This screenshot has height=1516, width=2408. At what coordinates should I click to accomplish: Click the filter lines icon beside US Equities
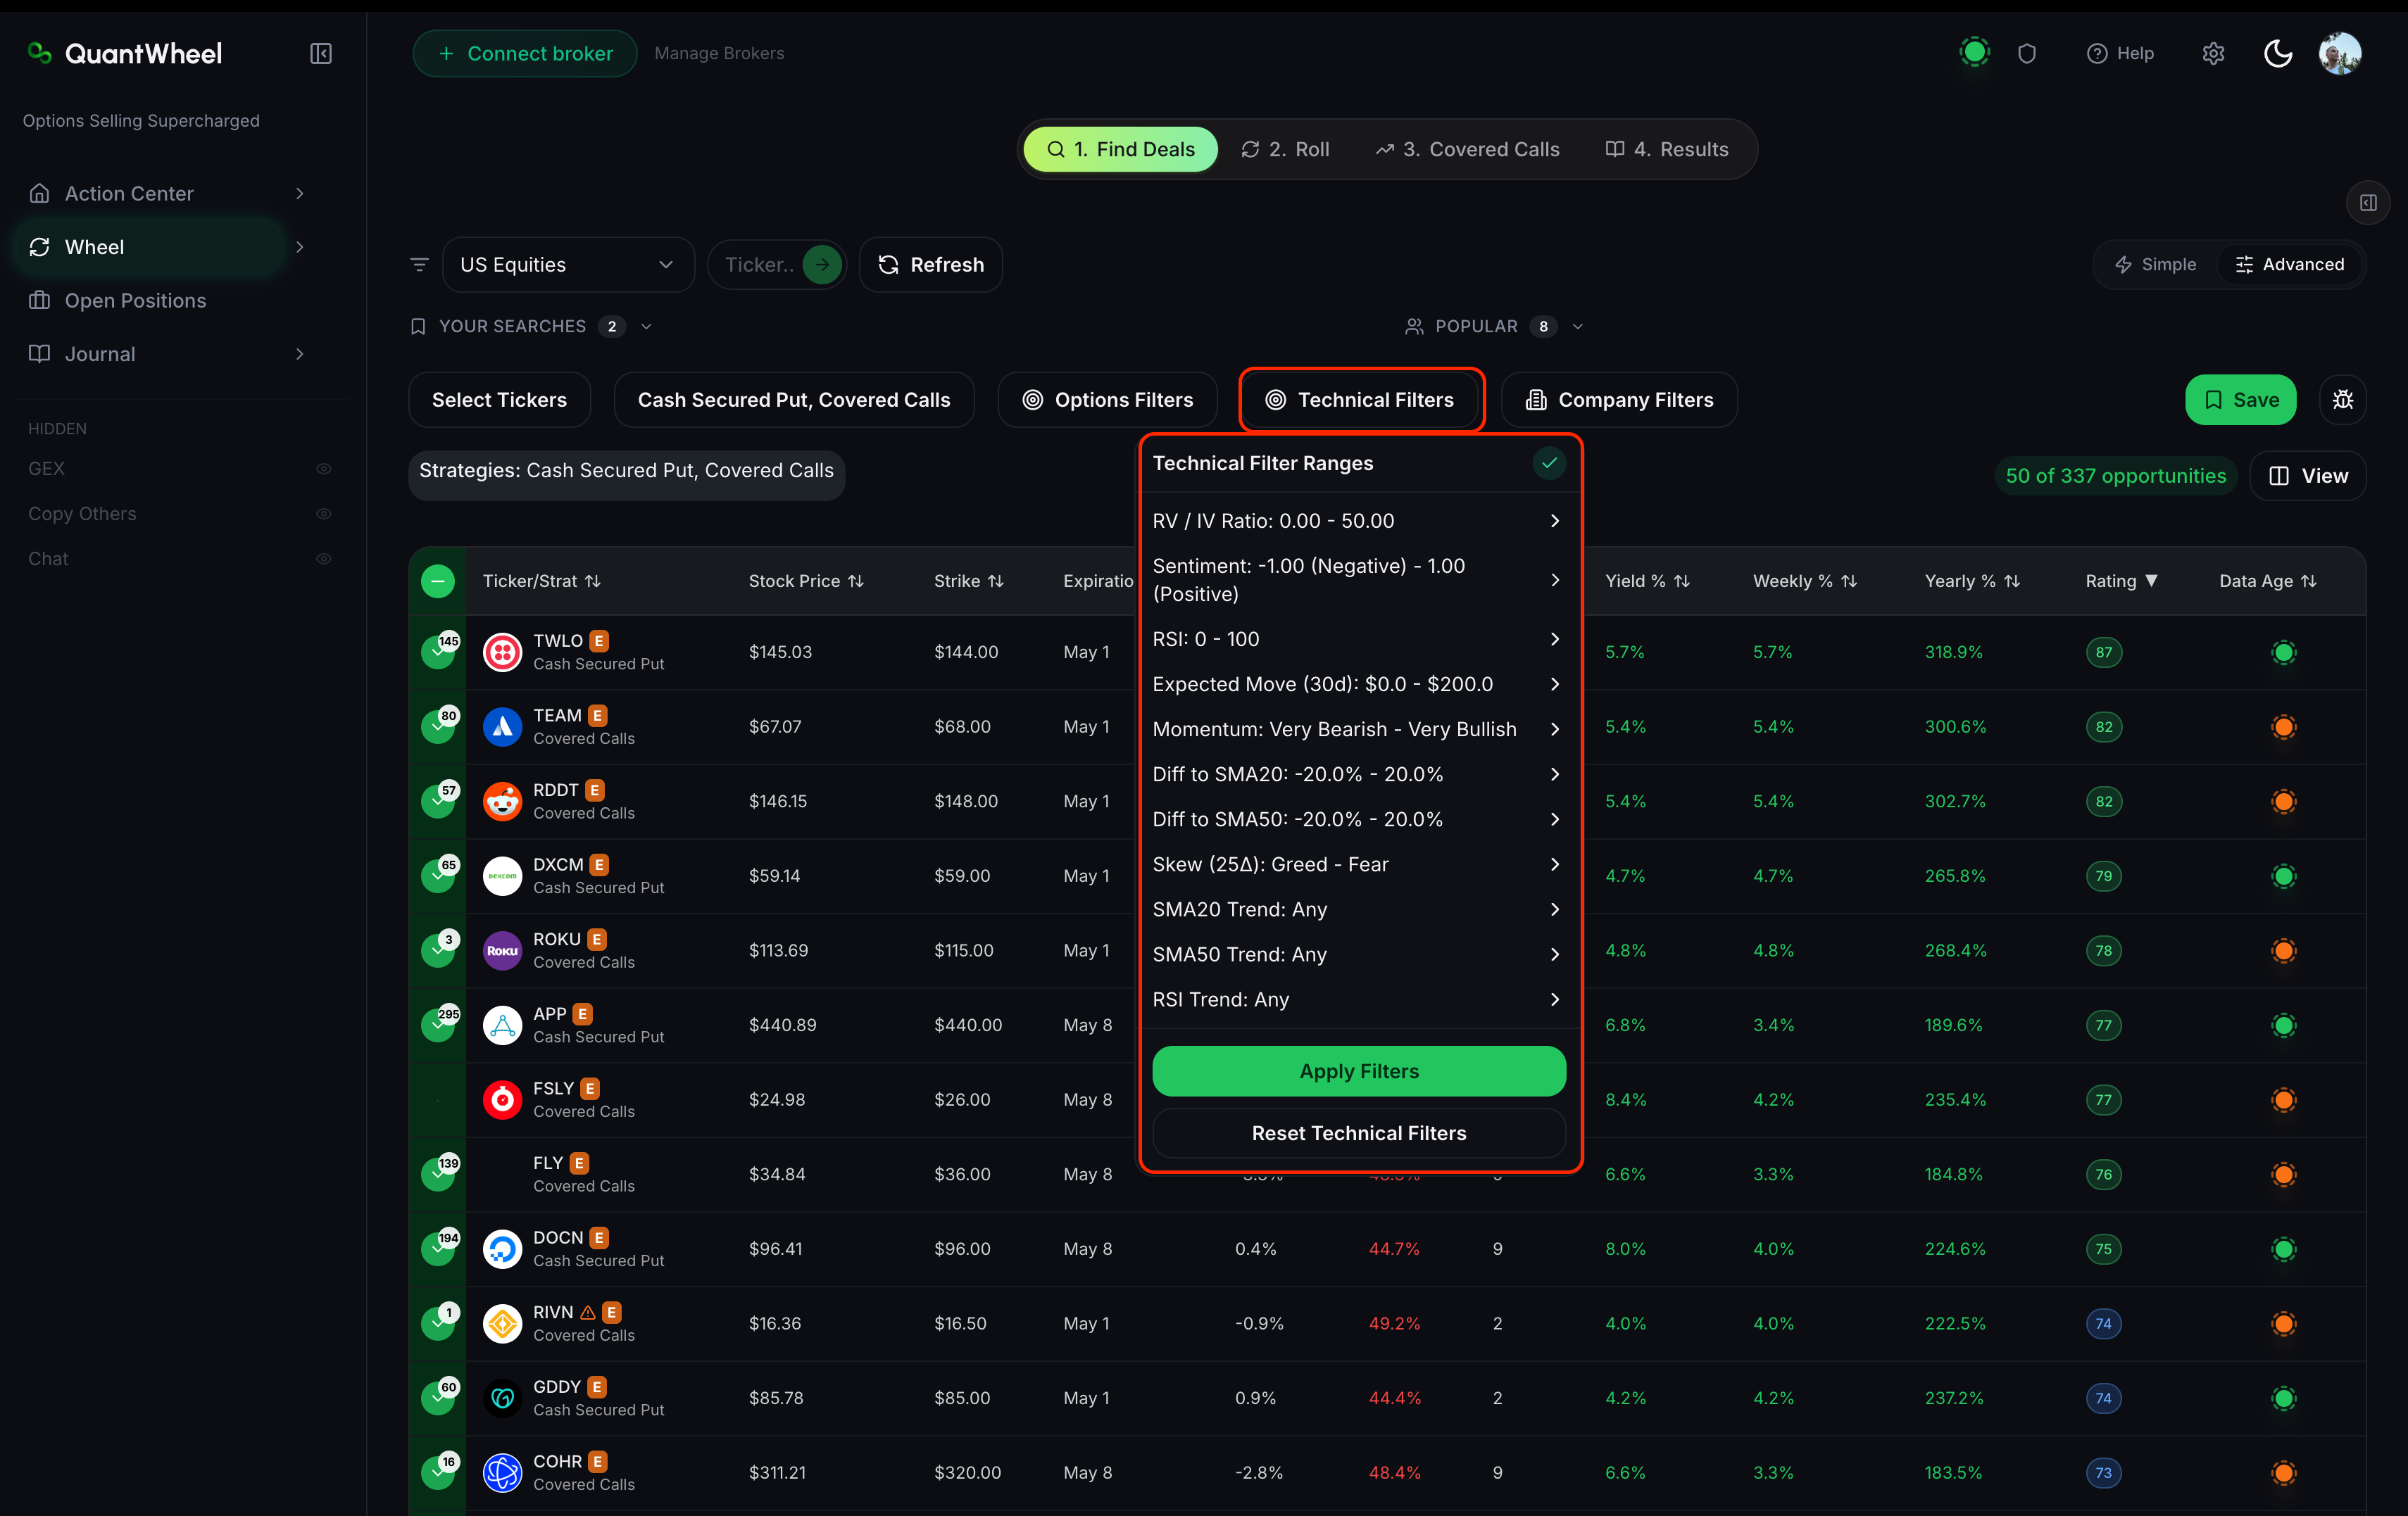[x=419, y=265]
